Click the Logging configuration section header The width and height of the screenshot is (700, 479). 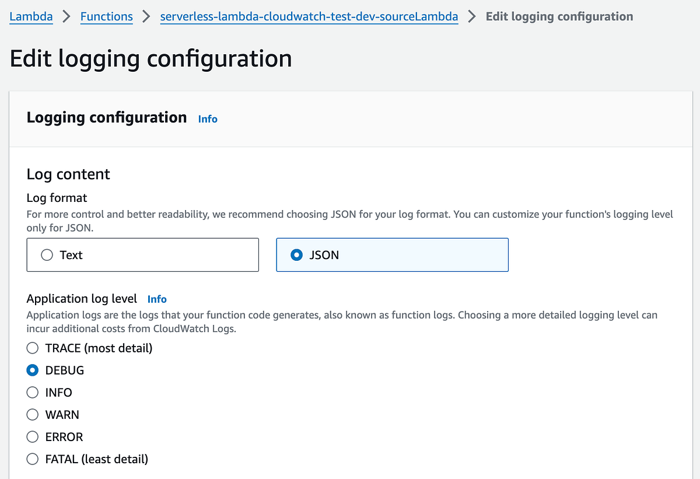pos(106,117)
